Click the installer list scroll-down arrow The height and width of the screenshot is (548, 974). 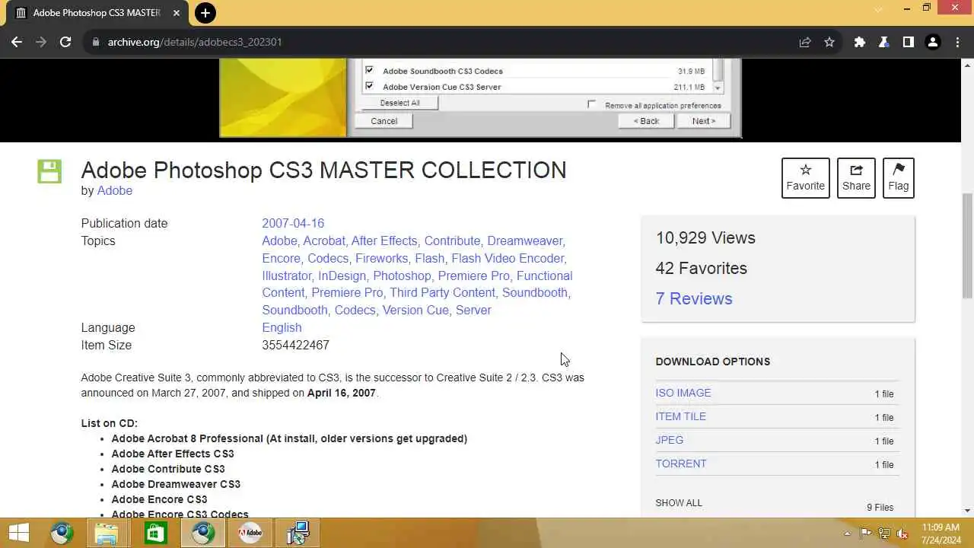pos(717,88)
